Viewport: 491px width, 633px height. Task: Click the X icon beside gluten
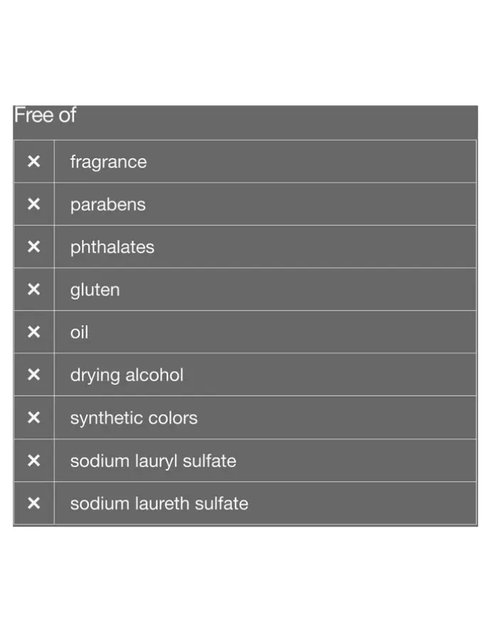34,289
